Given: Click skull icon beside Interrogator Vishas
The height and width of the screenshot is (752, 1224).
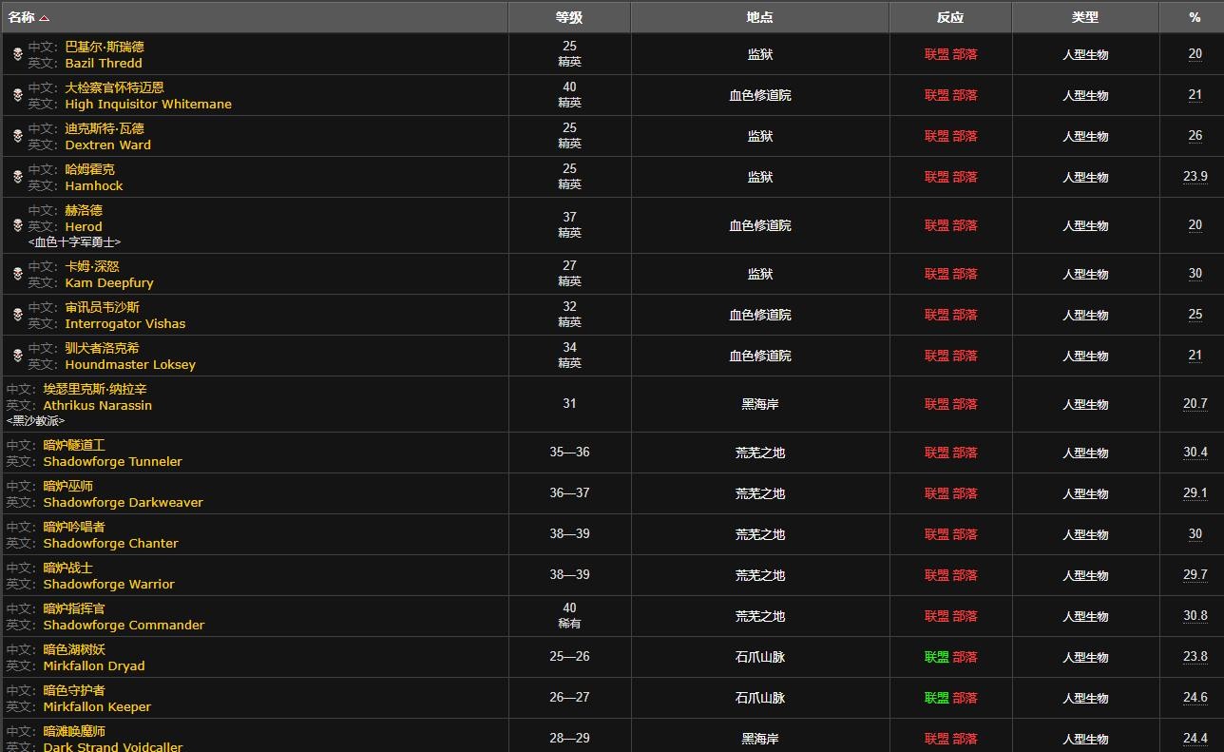Looking at the screenshot, I should [x=17, y=315].
